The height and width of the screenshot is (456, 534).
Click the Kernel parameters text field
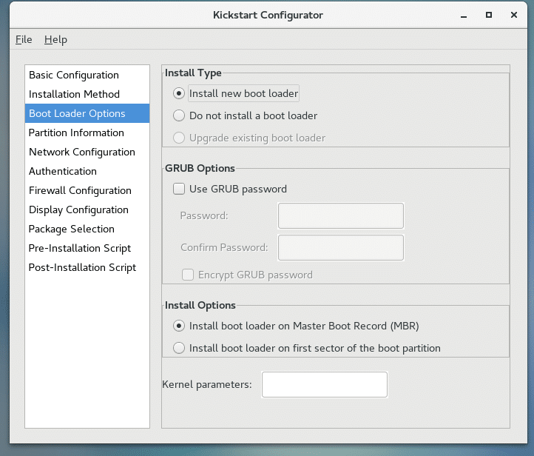point(324,384)
